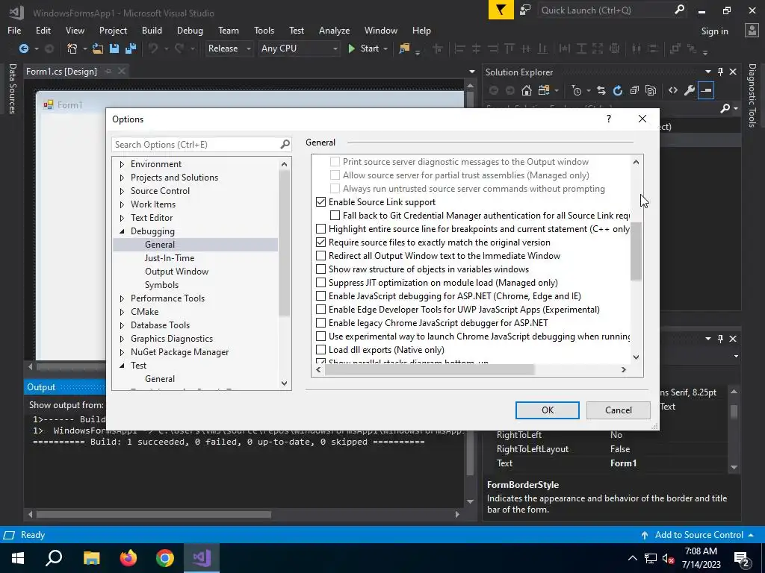Viewport: 765px width, 573px height.
Task: Check Fall back to Git Credential Manager authentication
Action: 335,216
